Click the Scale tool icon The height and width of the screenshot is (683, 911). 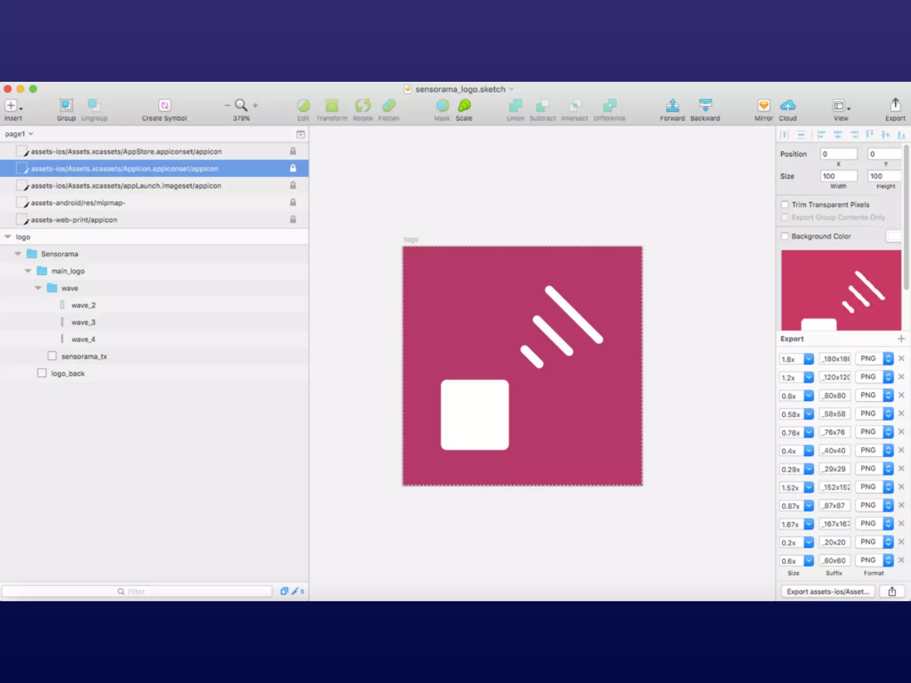coord(464,105)
